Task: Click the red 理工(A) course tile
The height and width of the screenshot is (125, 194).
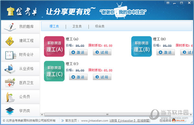Action: coord(54,47)
